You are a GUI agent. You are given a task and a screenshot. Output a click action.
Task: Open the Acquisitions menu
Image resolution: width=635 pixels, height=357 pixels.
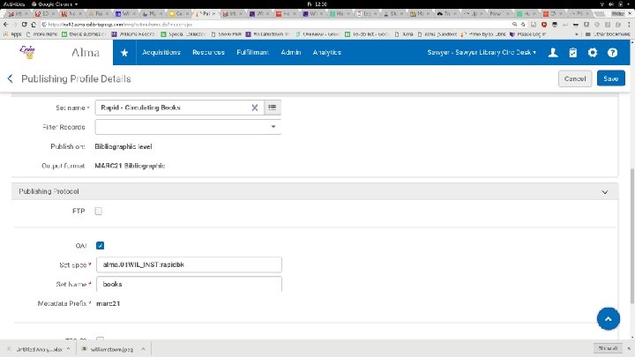point(161,53)
